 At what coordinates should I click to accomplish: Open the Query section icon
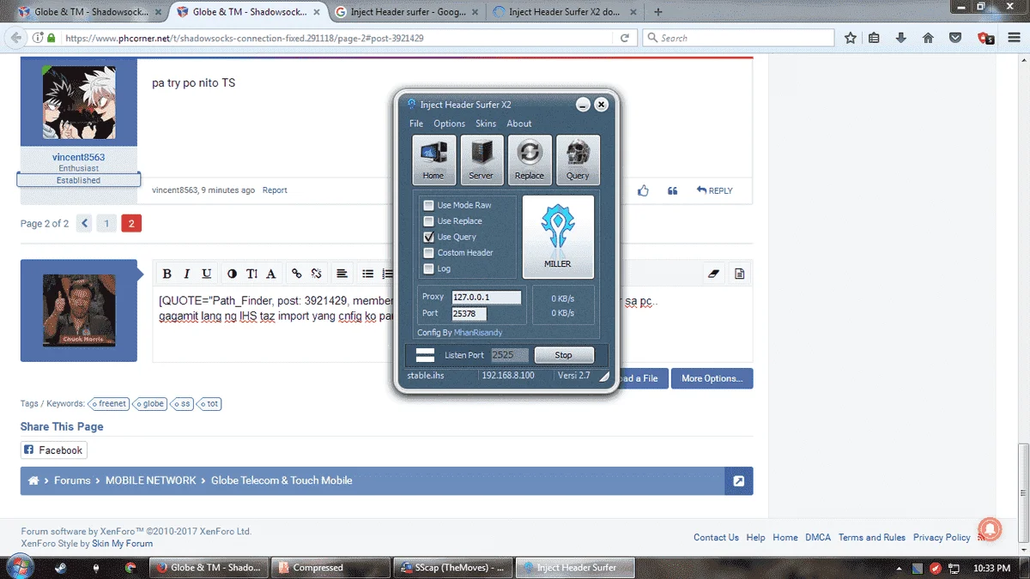click(578, 160)
